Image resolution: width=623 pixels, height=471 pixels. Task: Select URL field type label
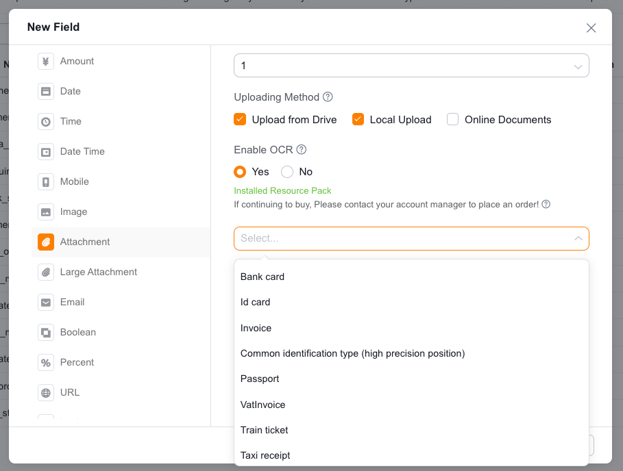70,393
